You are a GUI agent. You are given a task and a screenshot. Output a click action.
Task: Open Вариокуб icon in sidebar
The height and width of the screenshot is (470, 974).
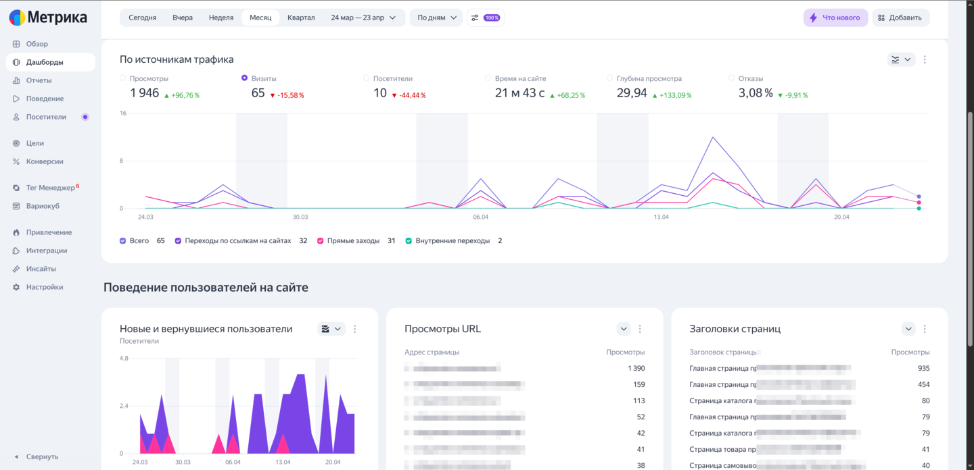coord(16,206)
